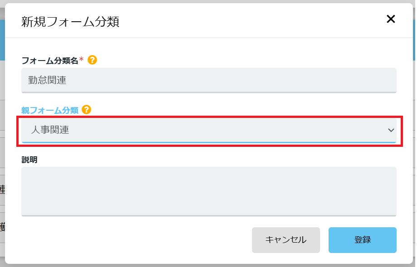Focus the フォーム分類名 input field

click(x=209, y=80)
